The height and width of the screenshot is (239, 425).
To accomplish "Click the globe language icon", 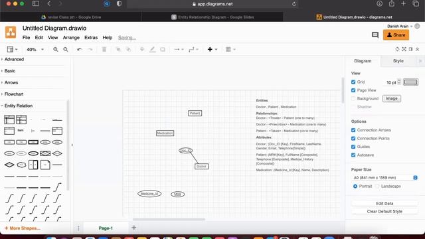I will click(417, 26).
